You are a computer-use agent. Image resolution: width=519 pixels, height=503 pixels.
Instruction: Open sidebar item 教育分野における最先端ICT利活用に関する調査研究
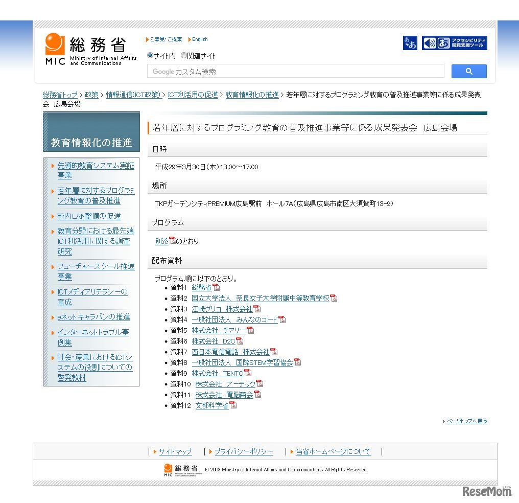[96, 241]
